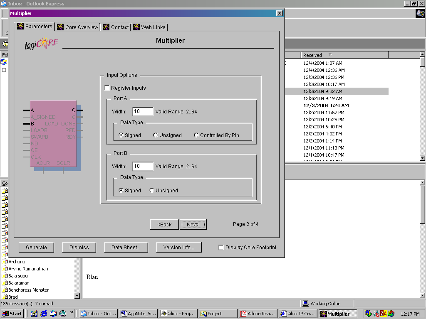Click the Next> button
The width and height of the screenshot is (426, 319).
click(x=193, y=224)
